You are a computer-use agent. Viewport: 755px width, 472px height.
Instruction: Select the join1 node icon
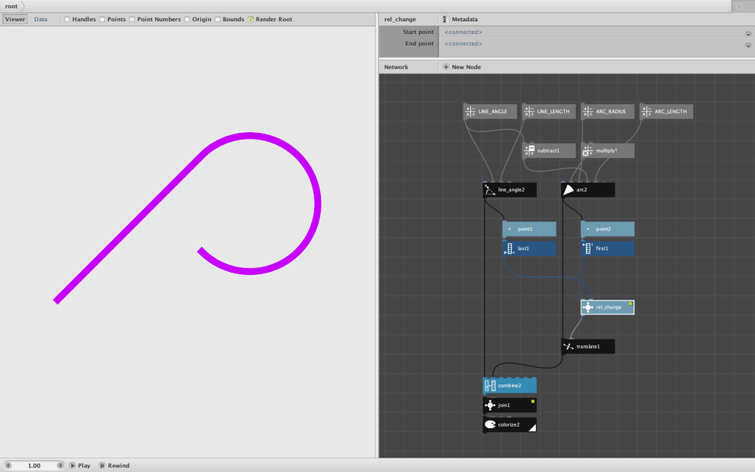pos(490,406)
